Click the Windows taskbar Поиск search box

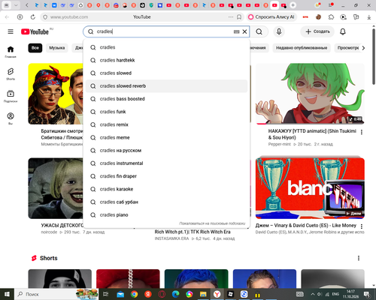click(57, 294)
